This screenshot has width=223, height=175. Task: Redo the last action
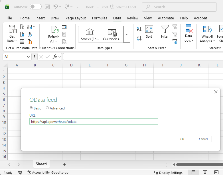point(67,7)
